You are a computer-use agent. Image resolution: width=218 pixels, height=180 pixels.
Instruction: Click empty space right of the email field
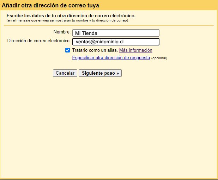[x=187, y=42]
